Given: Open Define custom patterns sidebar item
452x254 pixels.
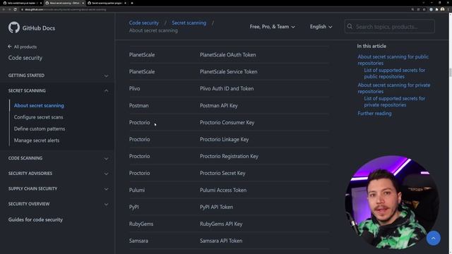Looking at the screenshot, I should coord(40,128).
